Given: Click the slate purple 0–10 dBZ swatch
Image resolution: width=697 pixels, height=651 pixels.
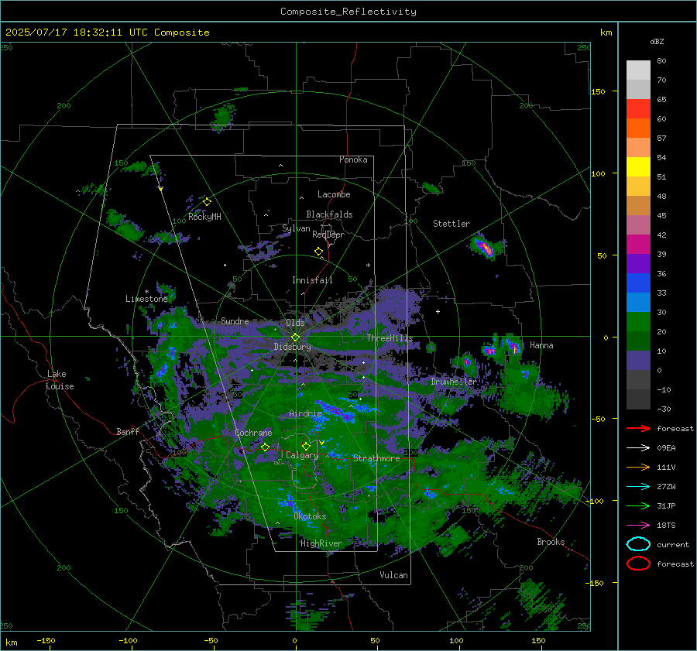Looking at the screenshot, I should (x=638, y=360).
